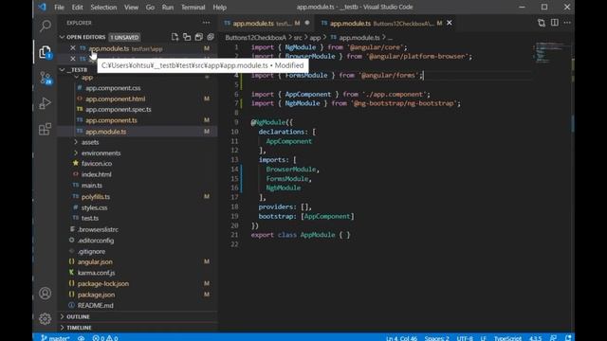Change language mode via TypeScript status item
The height and width of the screenshot is (341, 607).
click(x=507, y=338)
